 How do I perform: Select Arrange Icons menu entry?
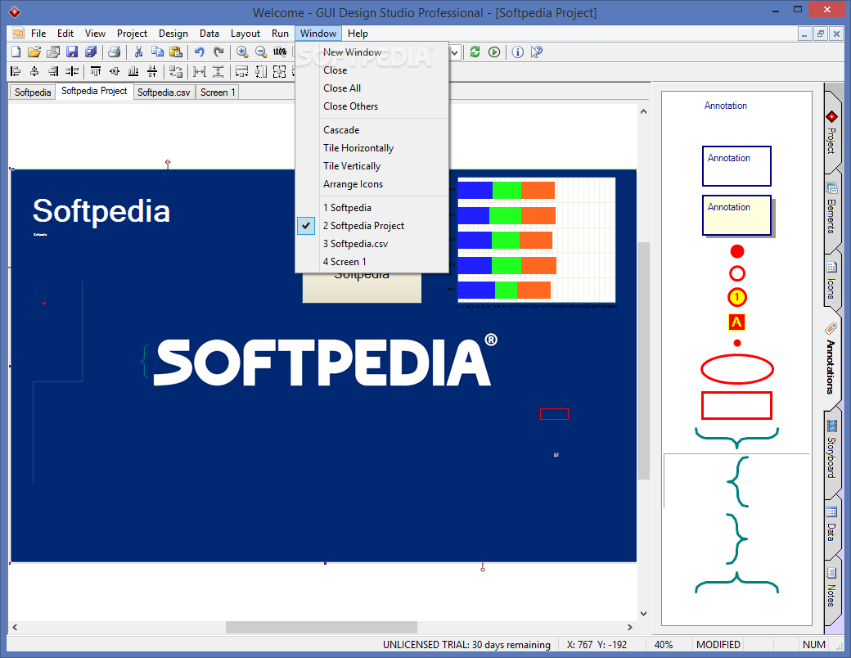tap(371, 184)
